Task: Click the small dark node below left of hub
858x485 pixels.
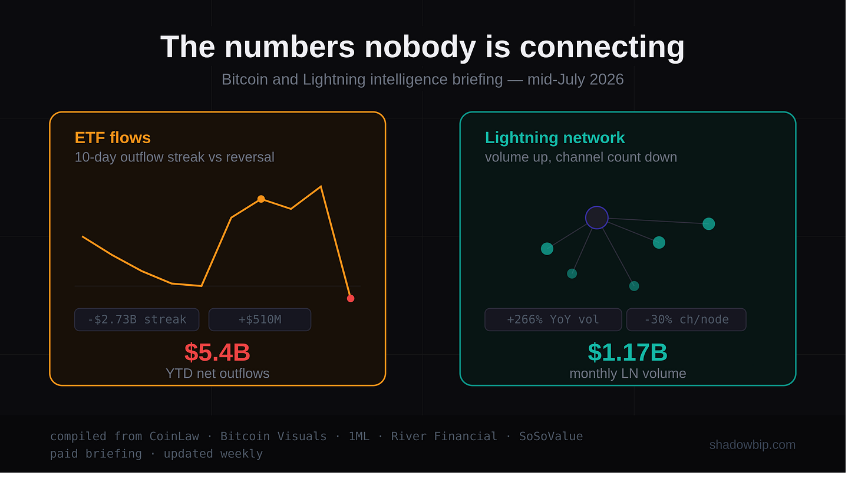Action: click(572, 273)
